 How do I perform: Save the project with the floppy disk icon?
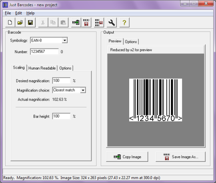pos(30,22)
